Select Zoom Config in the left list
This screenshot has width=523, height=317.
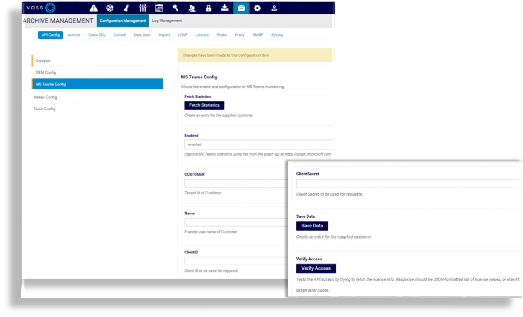pos(96,109)
